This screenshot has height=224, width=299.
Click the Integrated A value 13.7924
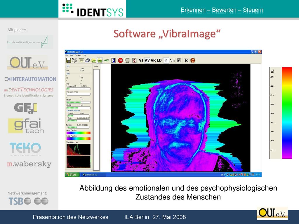coord(84,86)
